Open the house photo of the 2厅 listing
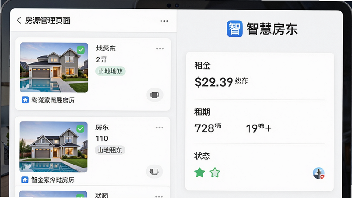This screenshot has height=198, width=352. [54, 68]
